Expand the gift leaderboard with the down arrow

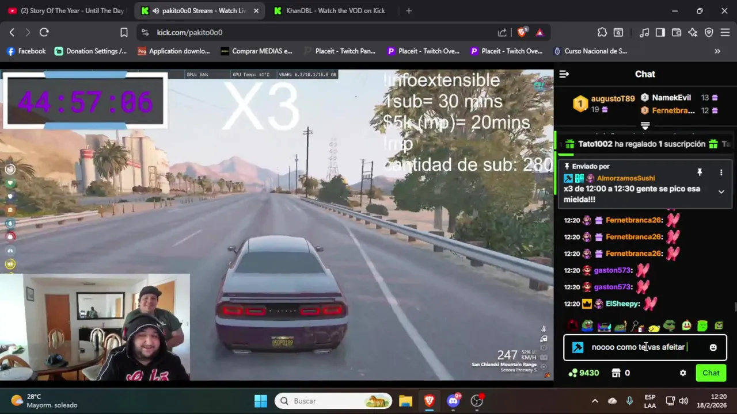point(645,125)
